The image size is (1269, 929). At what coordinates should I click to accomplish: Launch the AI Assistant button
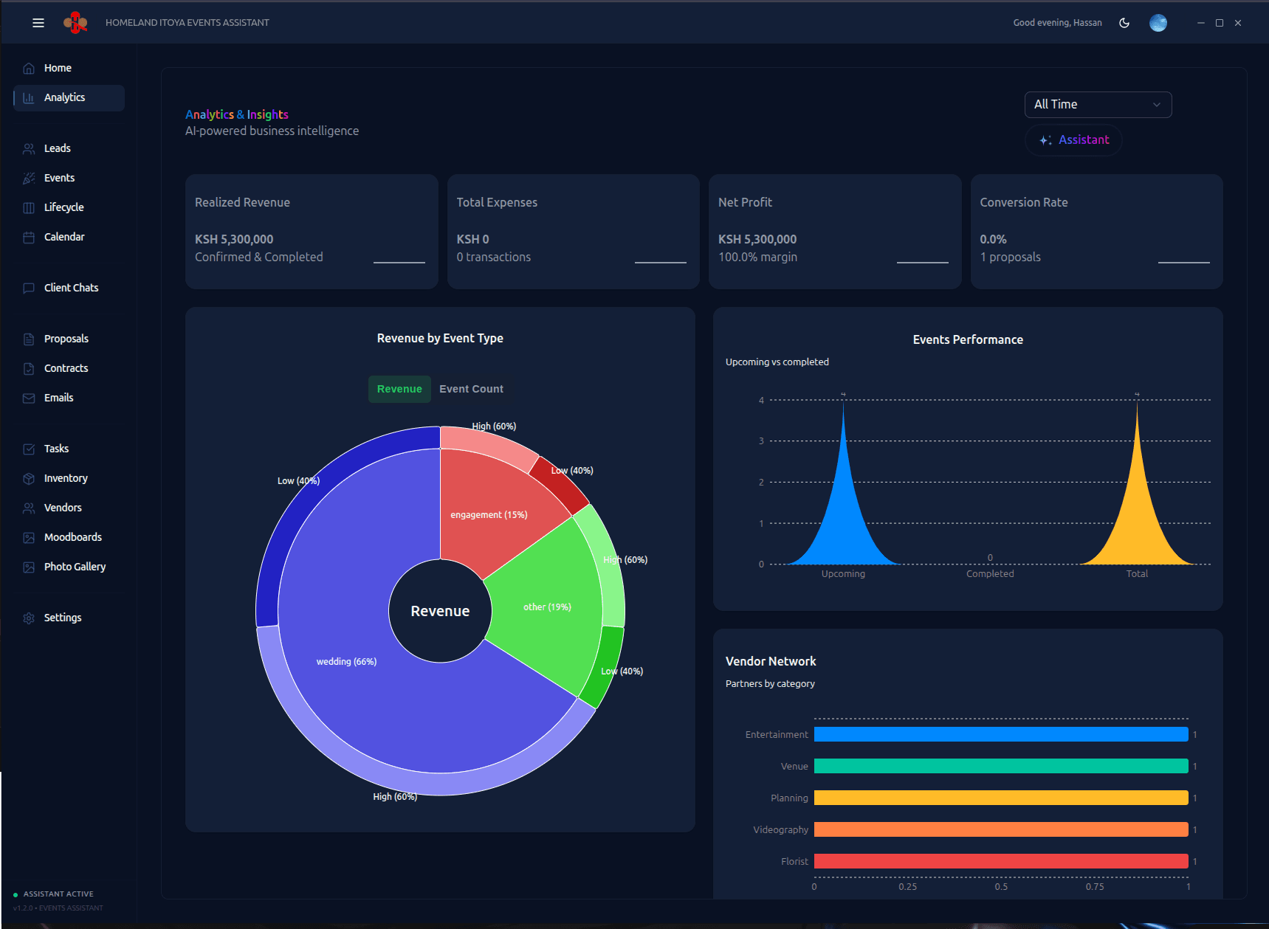[1073, 140]
